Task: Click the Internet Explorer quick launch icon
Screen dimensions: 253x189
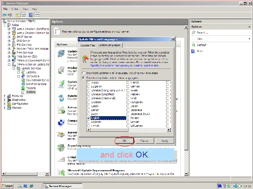Action: click(31, 186)
